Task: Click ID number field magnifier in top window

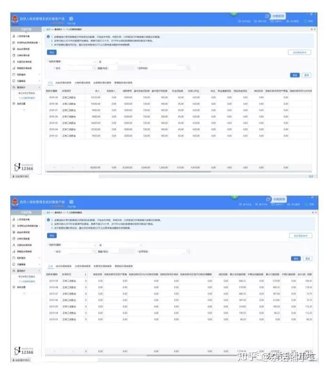Action: click(187, 68)
